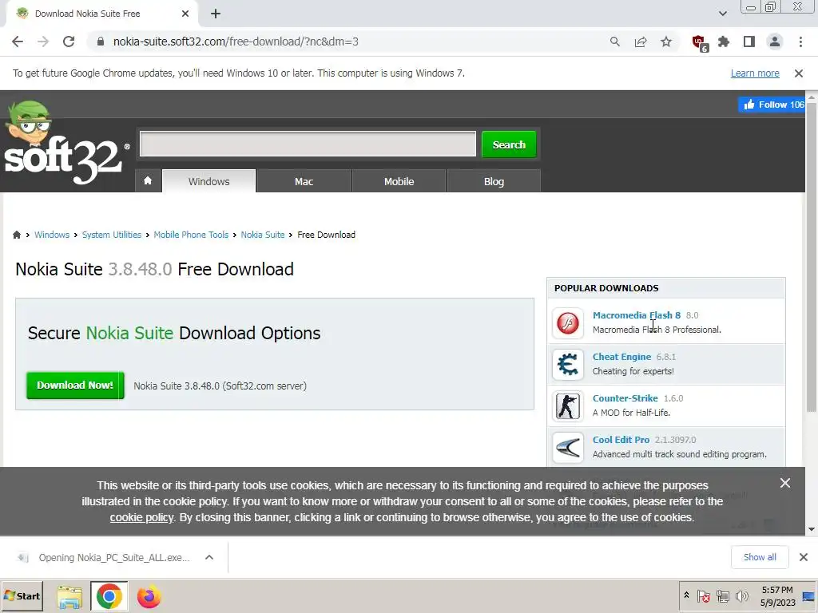Open Cheat Engine link

(621, 357)
